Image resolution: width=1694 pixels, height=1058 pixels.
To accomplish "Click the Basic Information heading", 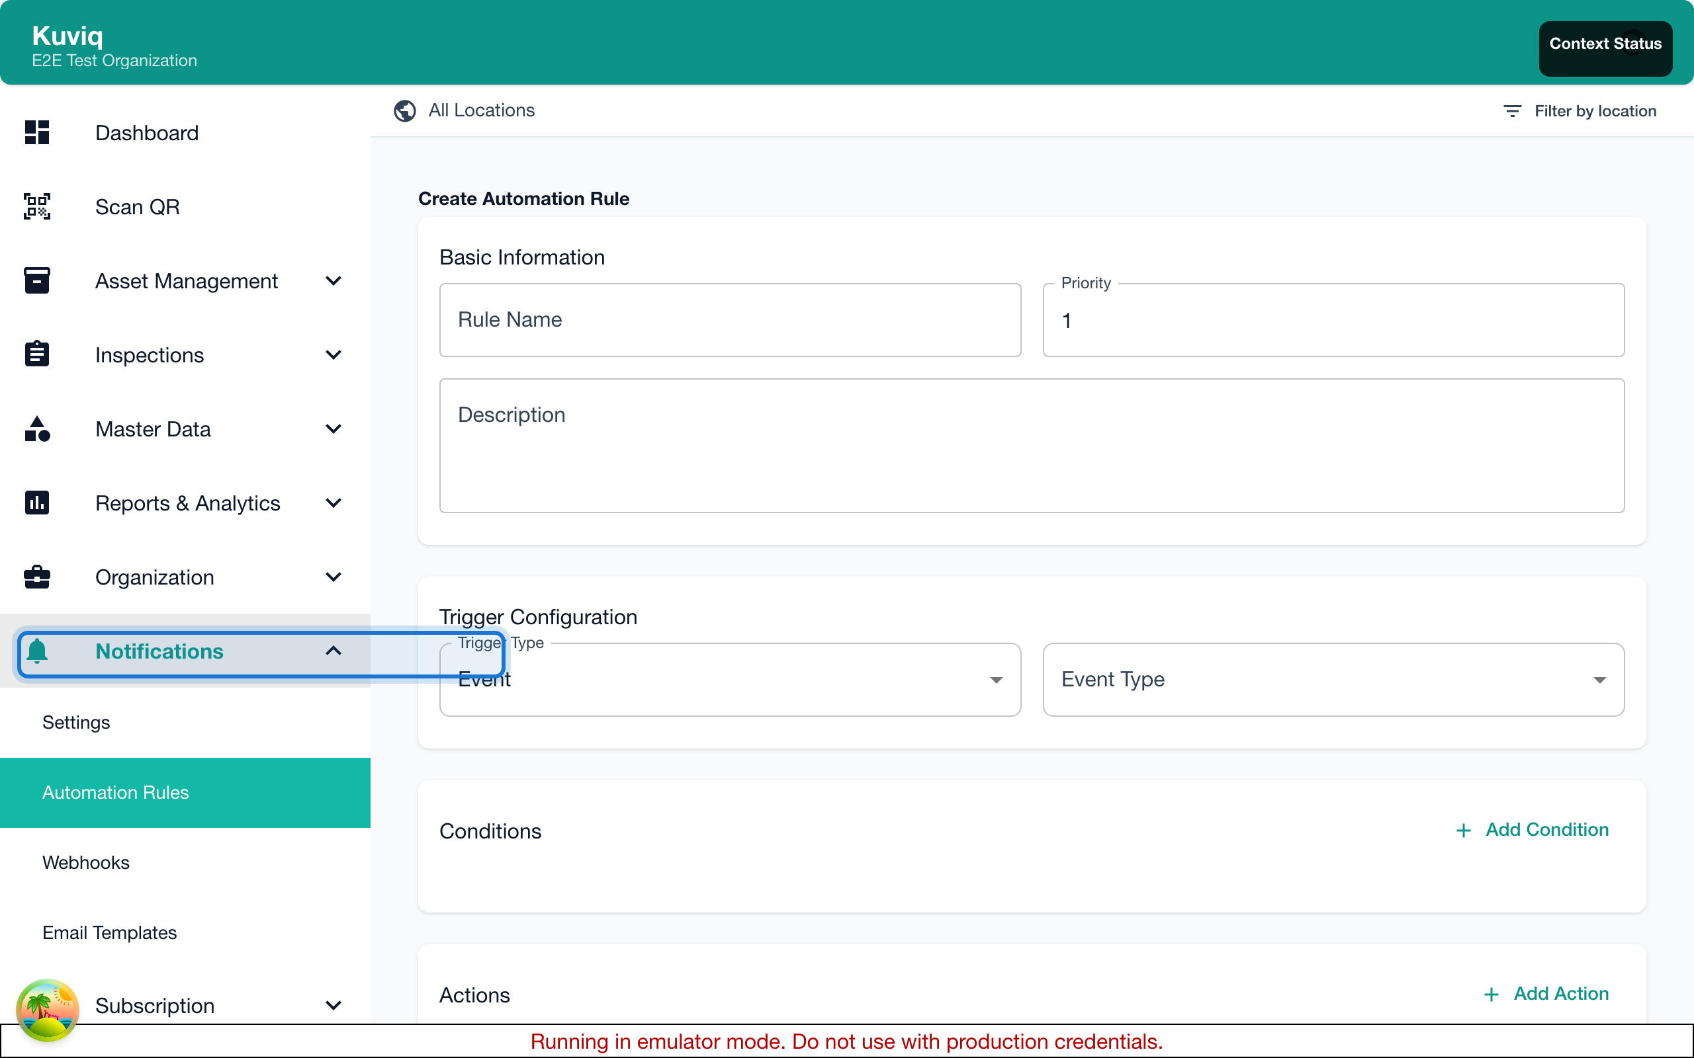I will pyautogui.click(x=521, y=257).
